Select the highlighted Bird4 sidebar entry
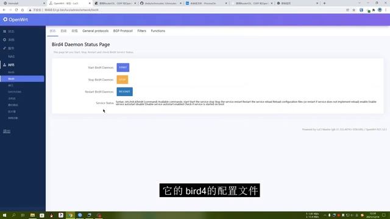This screenshot has height=219, width=390. click(x=23, y=78)
